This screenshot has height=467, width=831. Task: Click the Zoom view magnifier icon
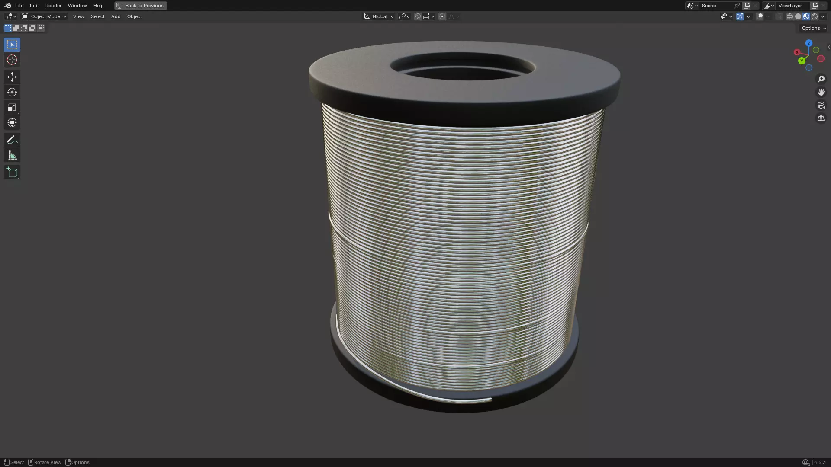coord(821,79)
